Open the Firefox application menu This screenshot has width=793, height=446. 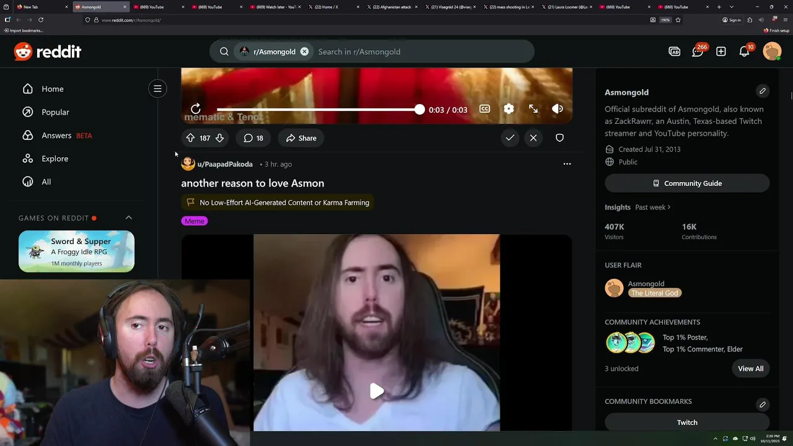pos(786,20)
